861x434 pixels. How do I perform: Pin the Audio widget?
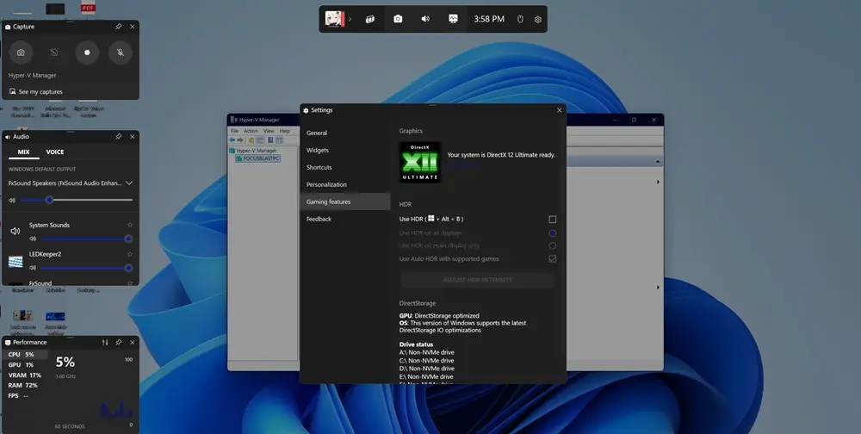click(118, 136)
